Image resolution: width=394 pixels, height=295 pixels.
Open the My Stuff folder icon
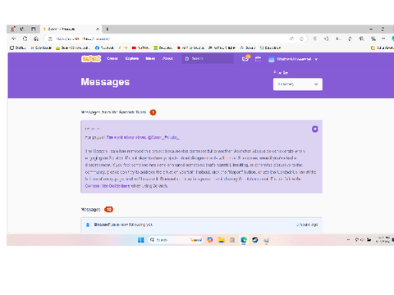click(258, 58)
